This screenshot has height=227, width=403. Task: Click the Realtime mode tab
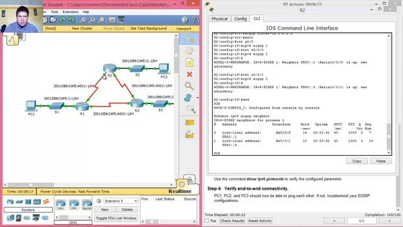coord(180,191)
